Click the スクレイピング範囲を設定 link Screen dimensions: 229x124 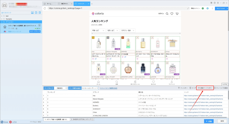pyautogui.click(x=108, y=88)
